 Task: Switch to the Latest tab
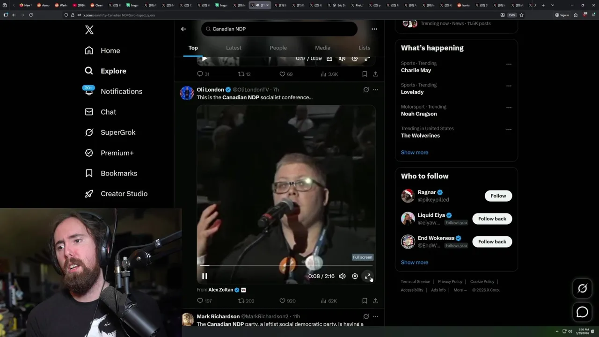pos(234,48)
